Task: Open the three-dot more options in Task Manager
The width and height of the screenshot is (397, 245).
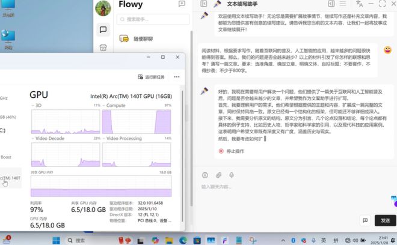Action: [177, 77]
